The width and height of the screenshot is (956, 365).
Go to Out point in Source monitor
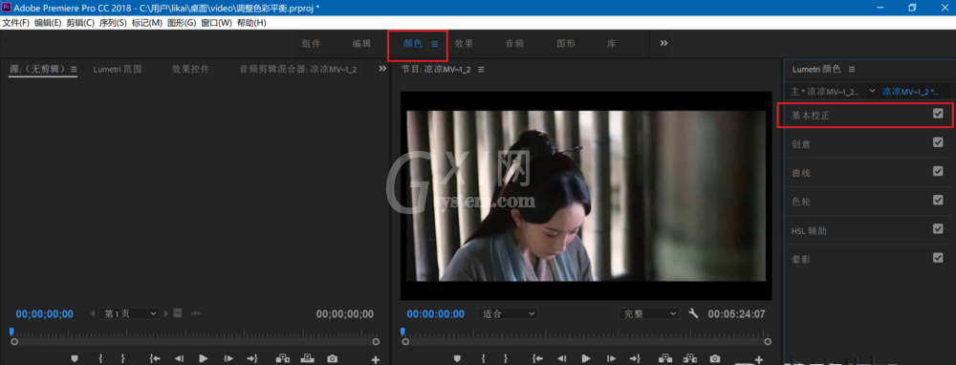point(252,359)
